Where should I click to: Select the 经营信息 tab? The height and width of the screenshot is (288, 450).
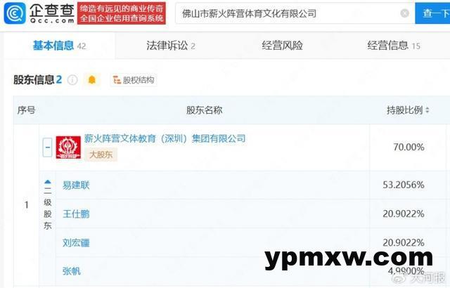(x=394, y=46)
